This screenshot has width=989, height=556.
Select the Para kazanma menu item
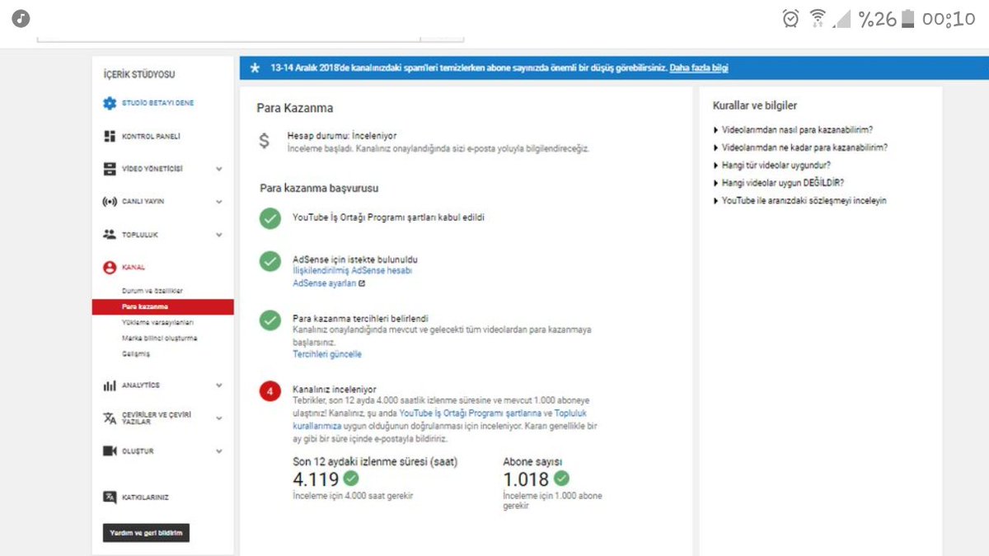click(163, 306)
